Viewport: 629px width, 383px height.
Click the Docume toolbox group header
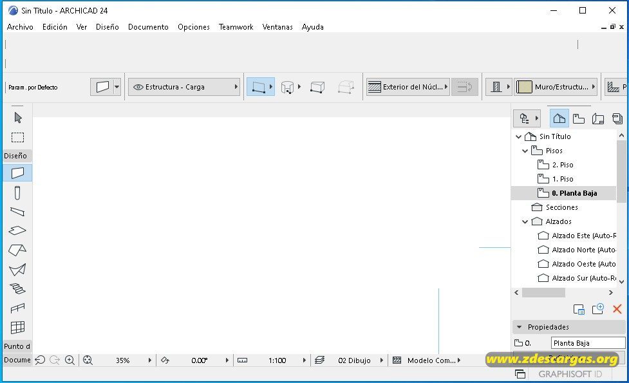[17, 360]
